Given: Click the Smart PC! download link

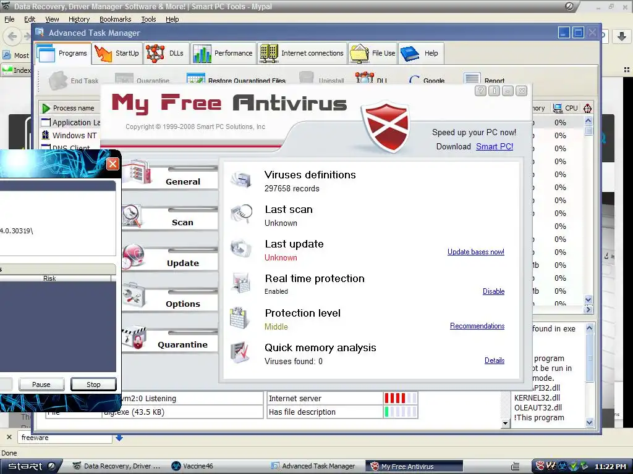Looking at the screenshot, I should point(494,146).
